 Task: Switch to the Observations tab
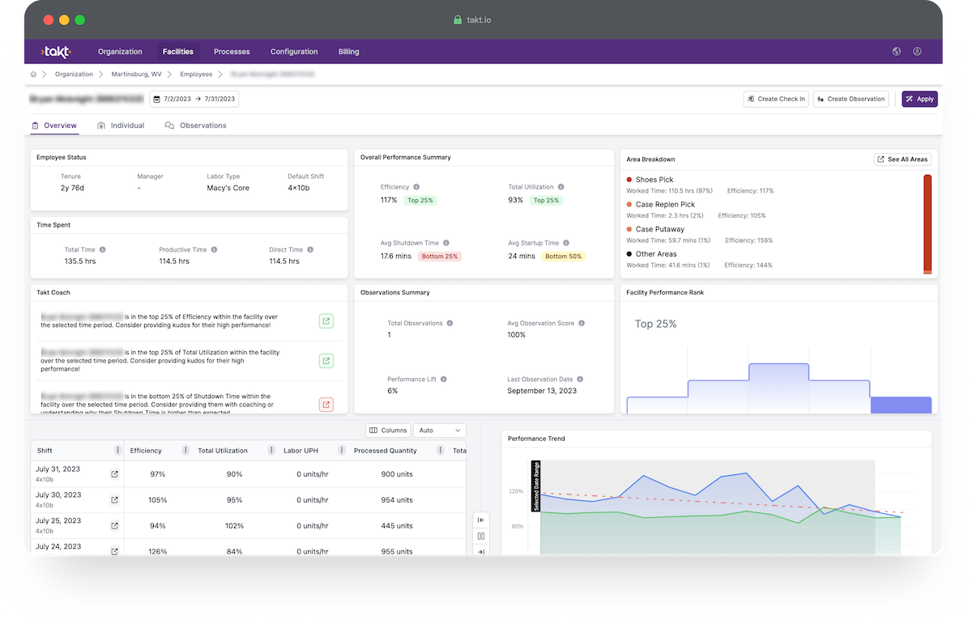[196, 125]
